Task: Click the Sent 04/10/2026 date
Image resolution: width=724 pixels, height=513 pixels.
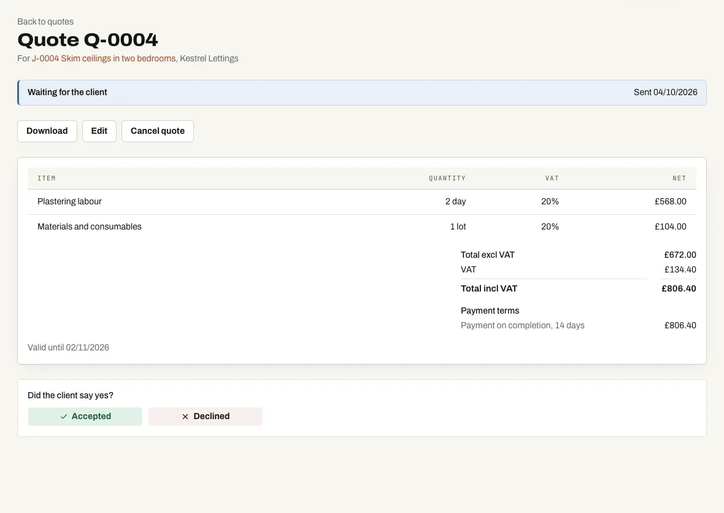Action: click(x=665, y=92)
